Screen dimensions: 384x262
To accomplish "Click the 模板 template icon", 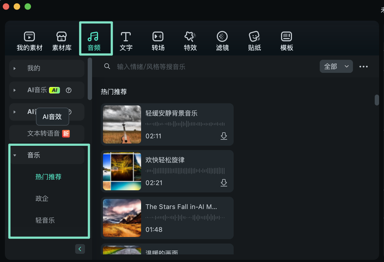I will tap(287, 36).
